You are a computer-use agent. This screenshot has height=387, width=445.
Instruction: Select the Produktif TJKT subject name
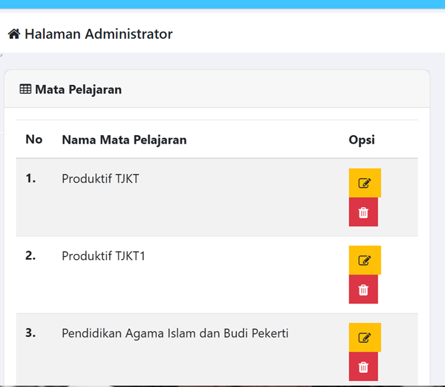(x=100, y=179)
